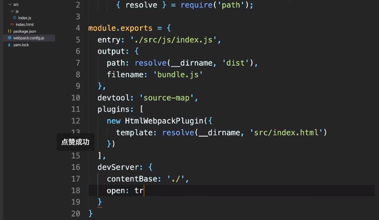
Task: Click the index.js file icon
Action: tap(15, 18)
